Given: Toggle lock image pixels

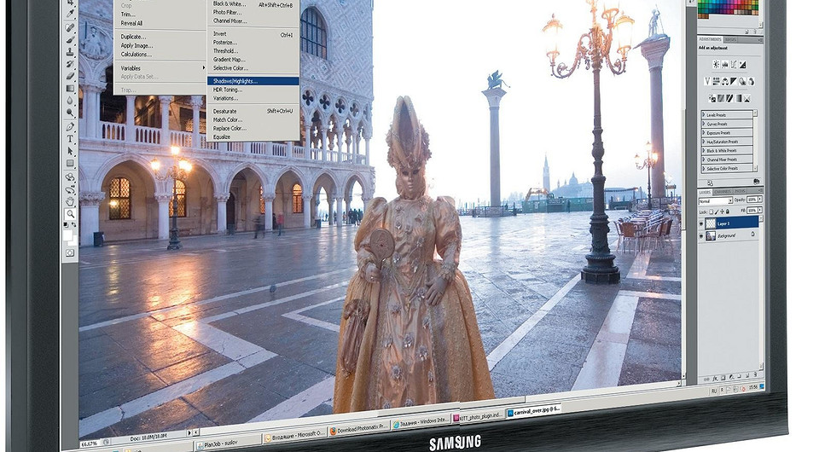Looking at the screenshot, I should 717,212.
